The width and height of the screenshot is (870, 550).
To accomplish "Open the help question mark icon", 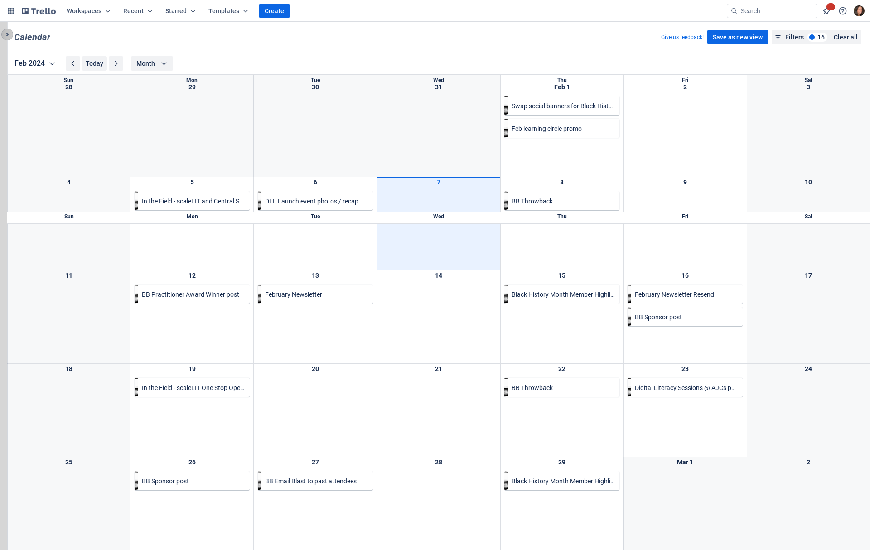I will tap(843, 11).
